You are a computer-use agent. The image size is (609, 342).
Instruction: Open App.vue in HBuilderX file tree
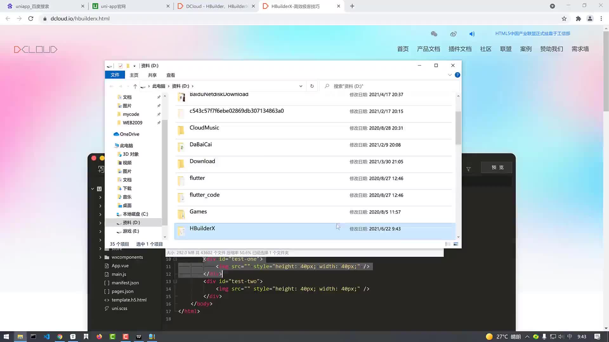tap(120, 266)
